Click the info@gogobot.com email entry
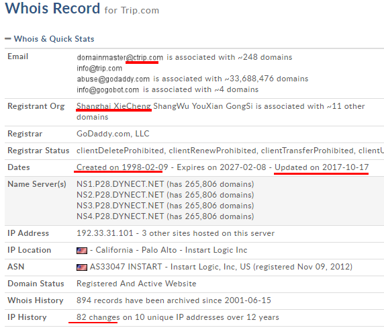The width and height of the screenshot is (384, 328). click(108, 89)
